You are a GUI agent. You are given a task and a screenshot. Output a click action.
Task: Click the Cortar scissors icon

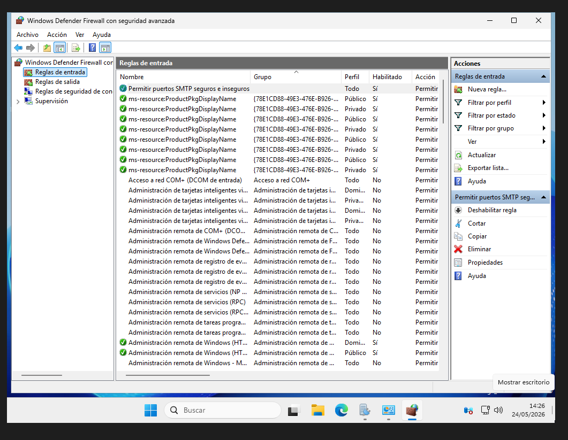(x=458, y=223)
